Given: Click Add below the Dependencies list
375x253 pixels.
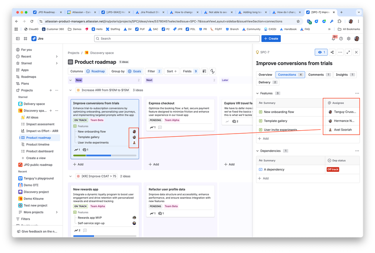Looking at the screenshot, I should [x=263, y=179].
